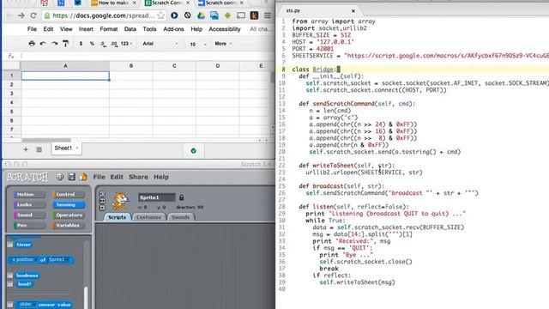Click the Print icon in Sheets toolbar
This screenshot has width=549, height=309.
(x=32, y=44)
